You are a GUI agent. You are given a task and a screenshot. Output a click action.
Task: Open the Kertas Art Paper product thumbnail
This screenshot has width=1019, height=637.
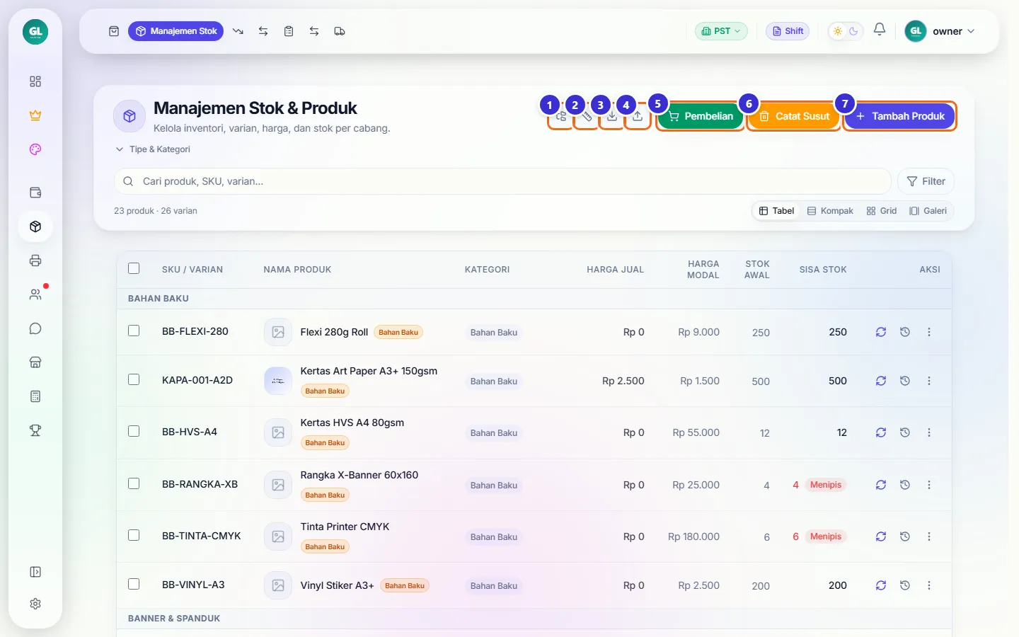[278, 381]
